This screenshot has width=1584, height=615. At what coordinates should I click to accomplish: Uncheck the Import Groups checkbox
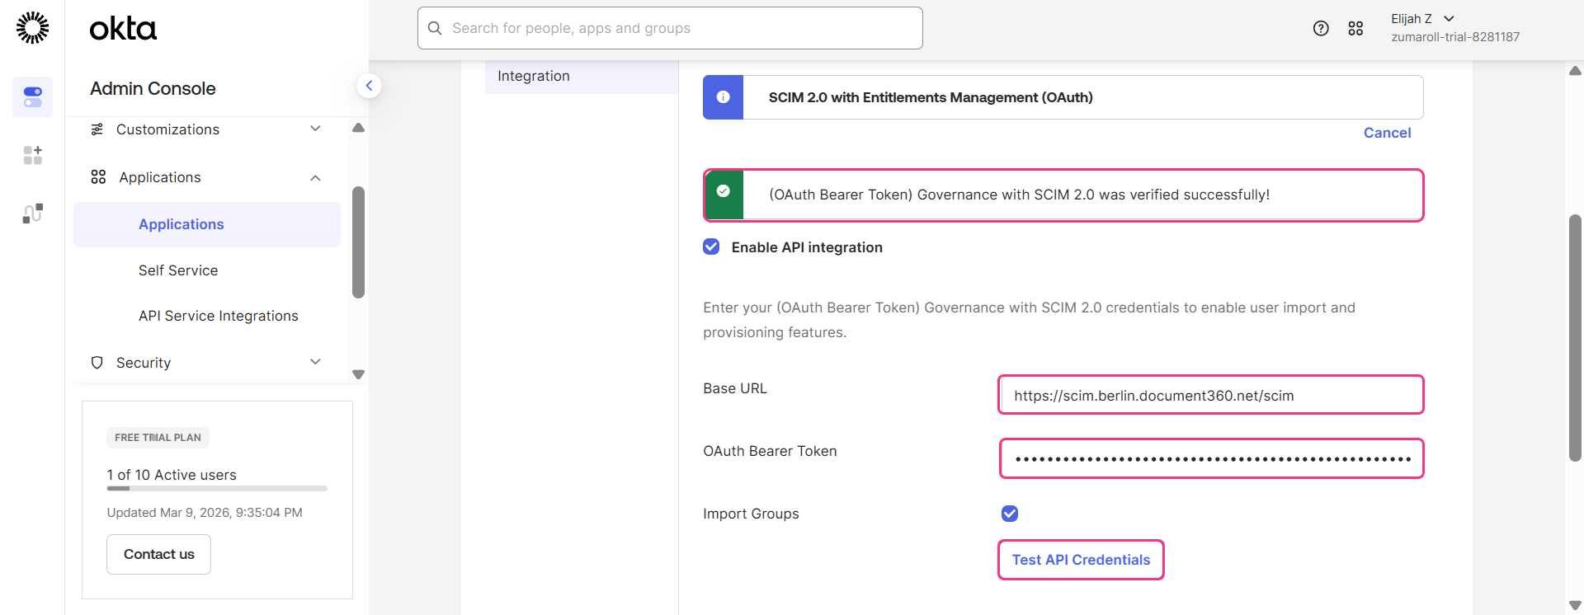pos(1010,514)
